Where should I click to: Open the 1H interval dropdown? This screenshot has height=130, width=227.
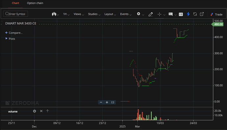click(66, 14)
